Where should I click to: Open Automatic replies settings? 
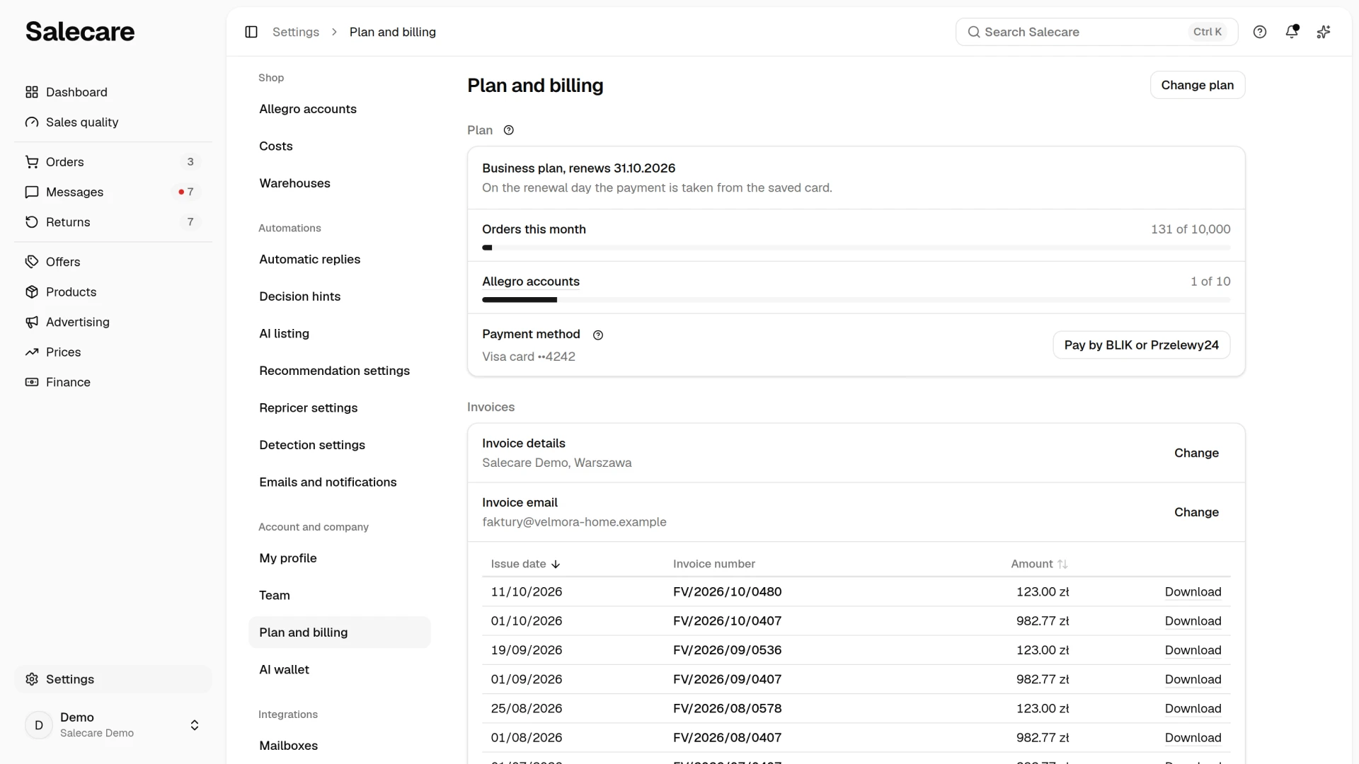pos(340,260)
